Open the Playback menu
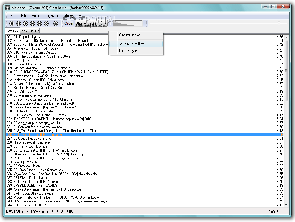This screenshot has width=295, height=222. pyautogui.click(x=51, y=16)
